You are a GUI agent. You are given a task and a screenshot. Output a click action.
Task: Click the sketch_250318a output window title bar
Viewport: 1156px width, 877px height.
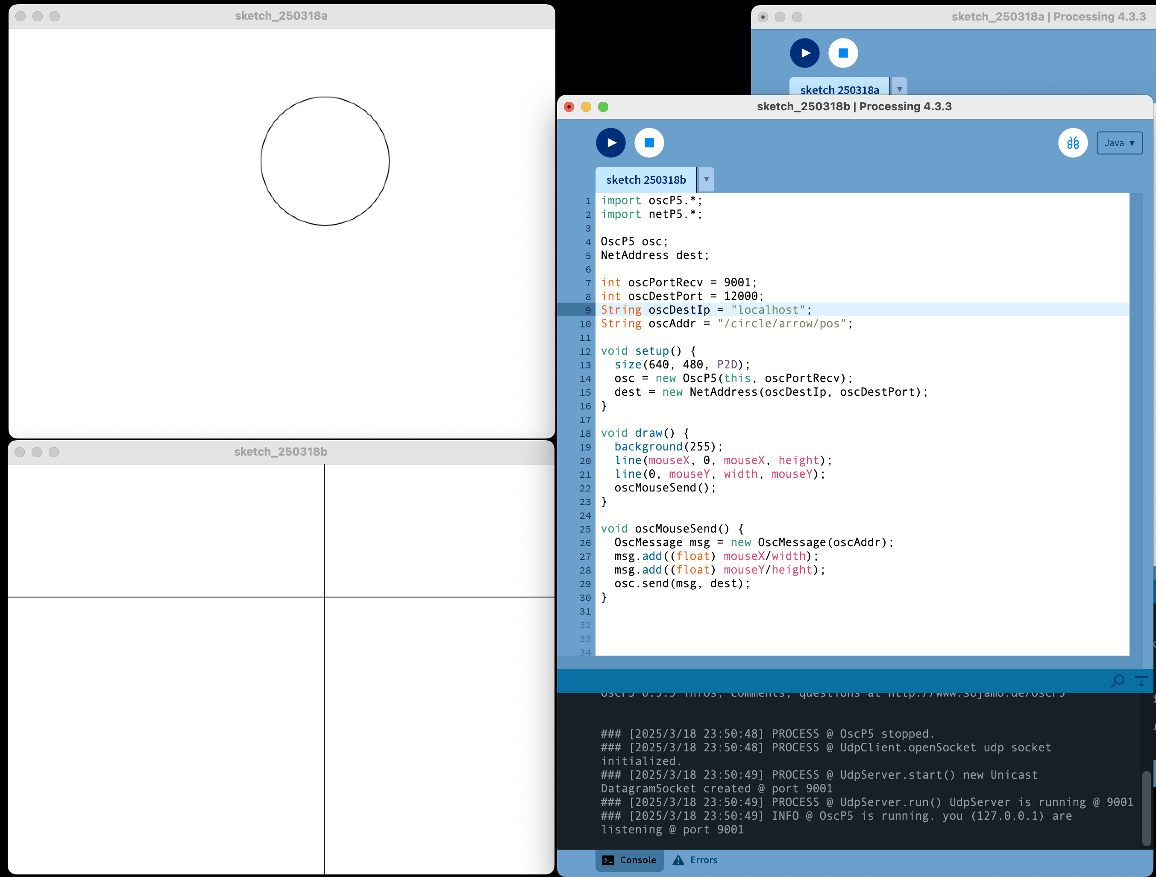point(282,16)
